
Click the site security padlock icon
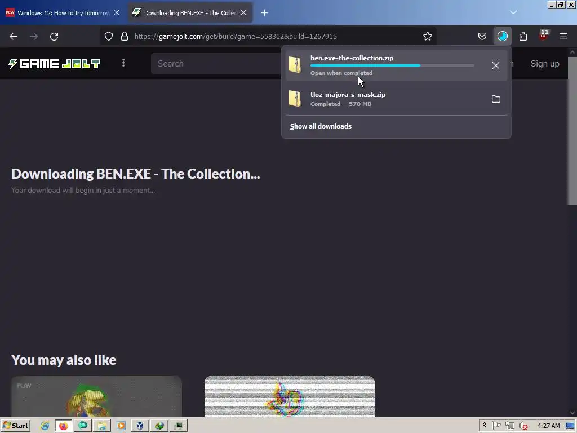[x=125, y=37]
